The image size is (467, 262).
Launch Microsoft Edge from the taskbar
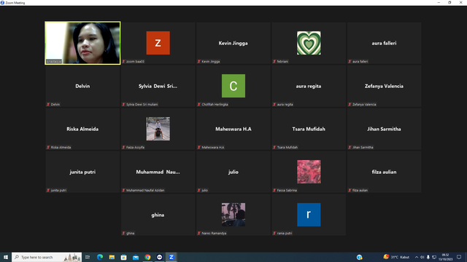100,257
